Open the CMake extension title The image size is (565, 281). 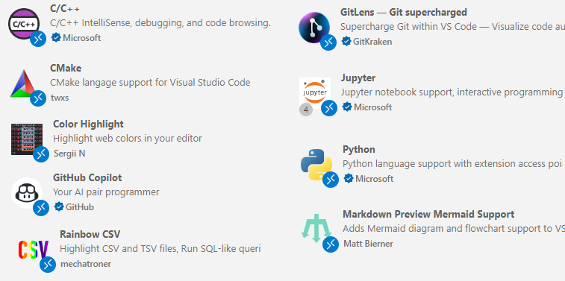click(x=66, y=68)
